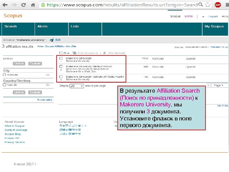
Task: Click the lower Exclude button
Action: tap(35, 92)
